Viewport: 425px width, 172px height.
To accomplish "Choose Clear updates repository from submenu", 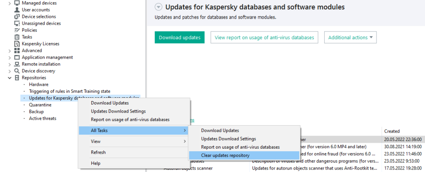I will click(225, 155).
